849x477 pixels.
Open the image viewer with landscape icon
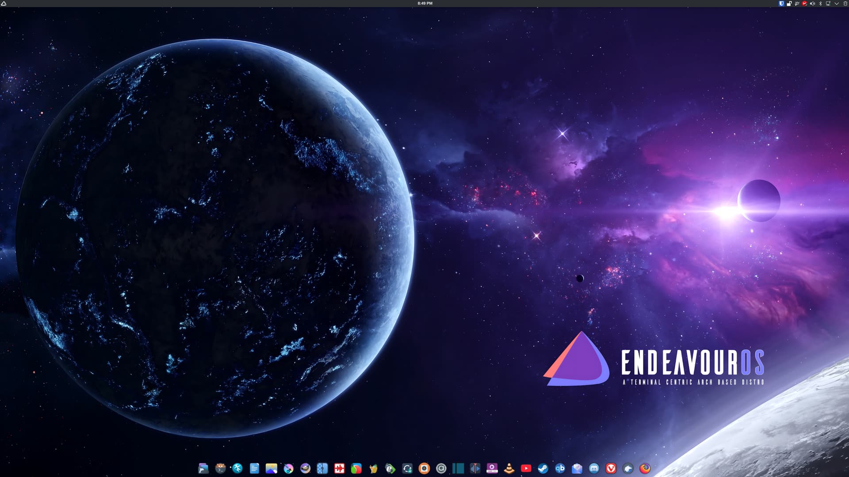coord(271,469)
